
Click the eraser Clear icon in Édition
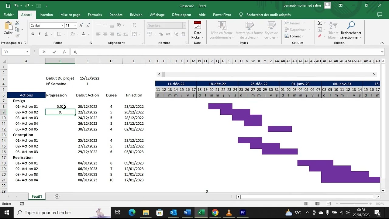tap(320, 36)
